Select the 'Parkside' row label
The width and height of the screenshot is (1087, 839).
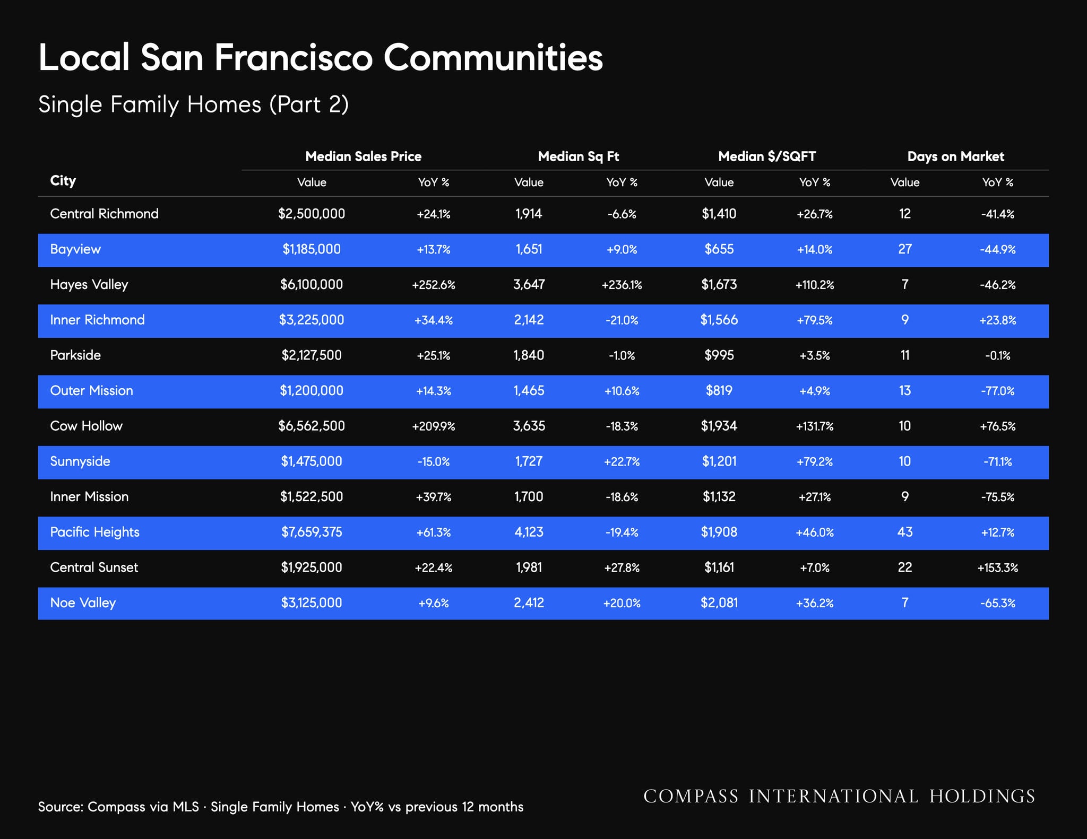click(75, 355)
